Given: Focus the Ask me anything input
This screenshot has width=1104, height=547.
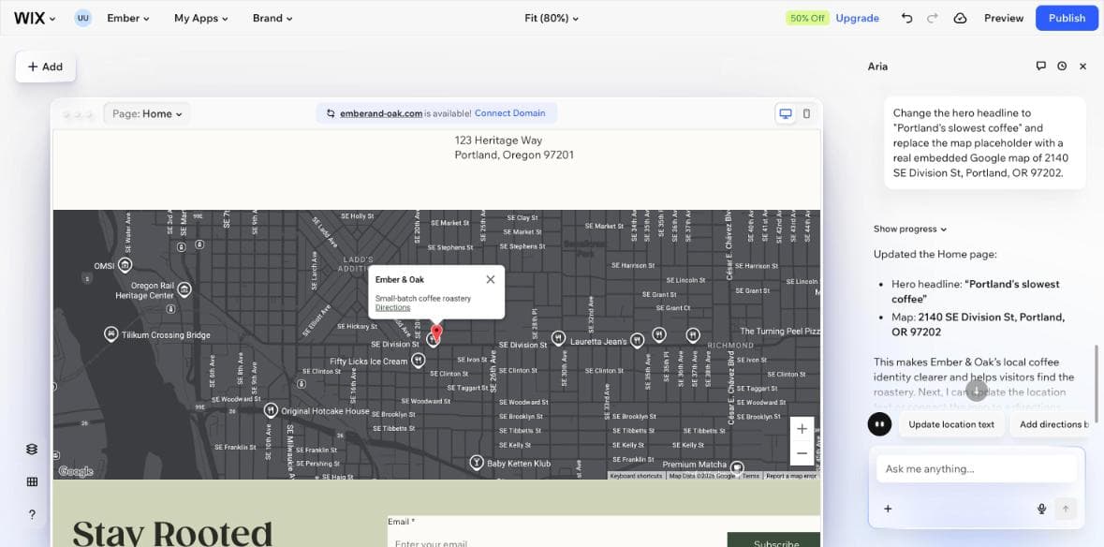Looking at the screenshot, I should pos(976,469).
